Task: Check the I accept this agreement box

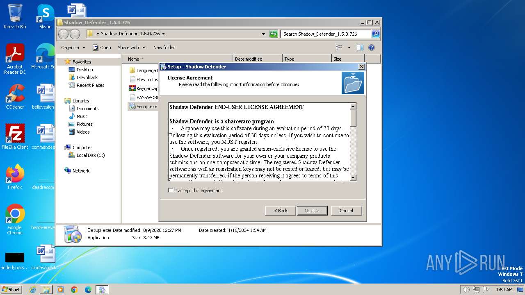Action: point(171,191)
